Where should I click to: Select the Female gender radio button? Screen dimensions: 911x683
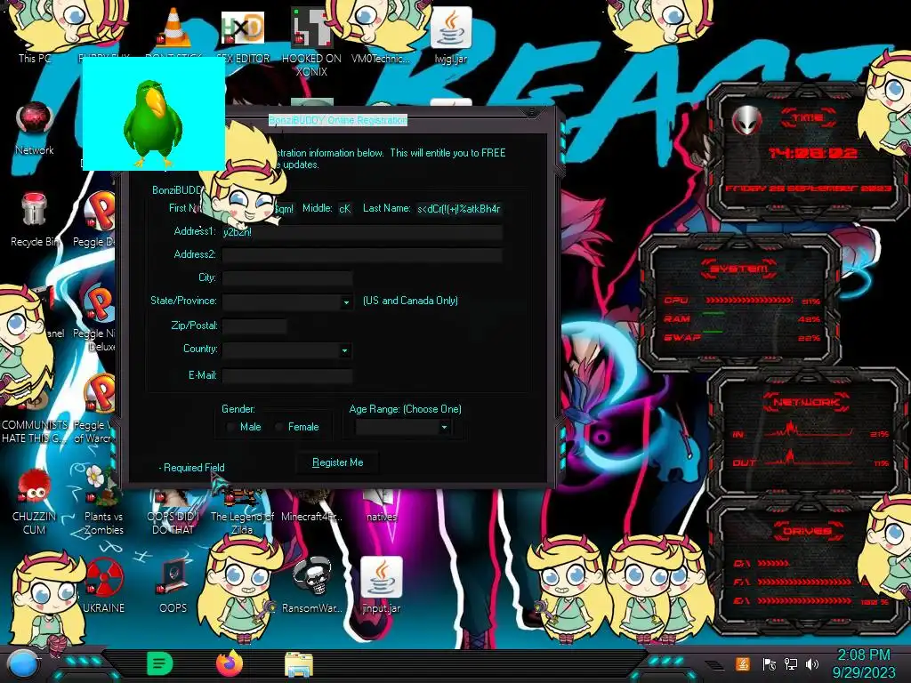point(278,428)
